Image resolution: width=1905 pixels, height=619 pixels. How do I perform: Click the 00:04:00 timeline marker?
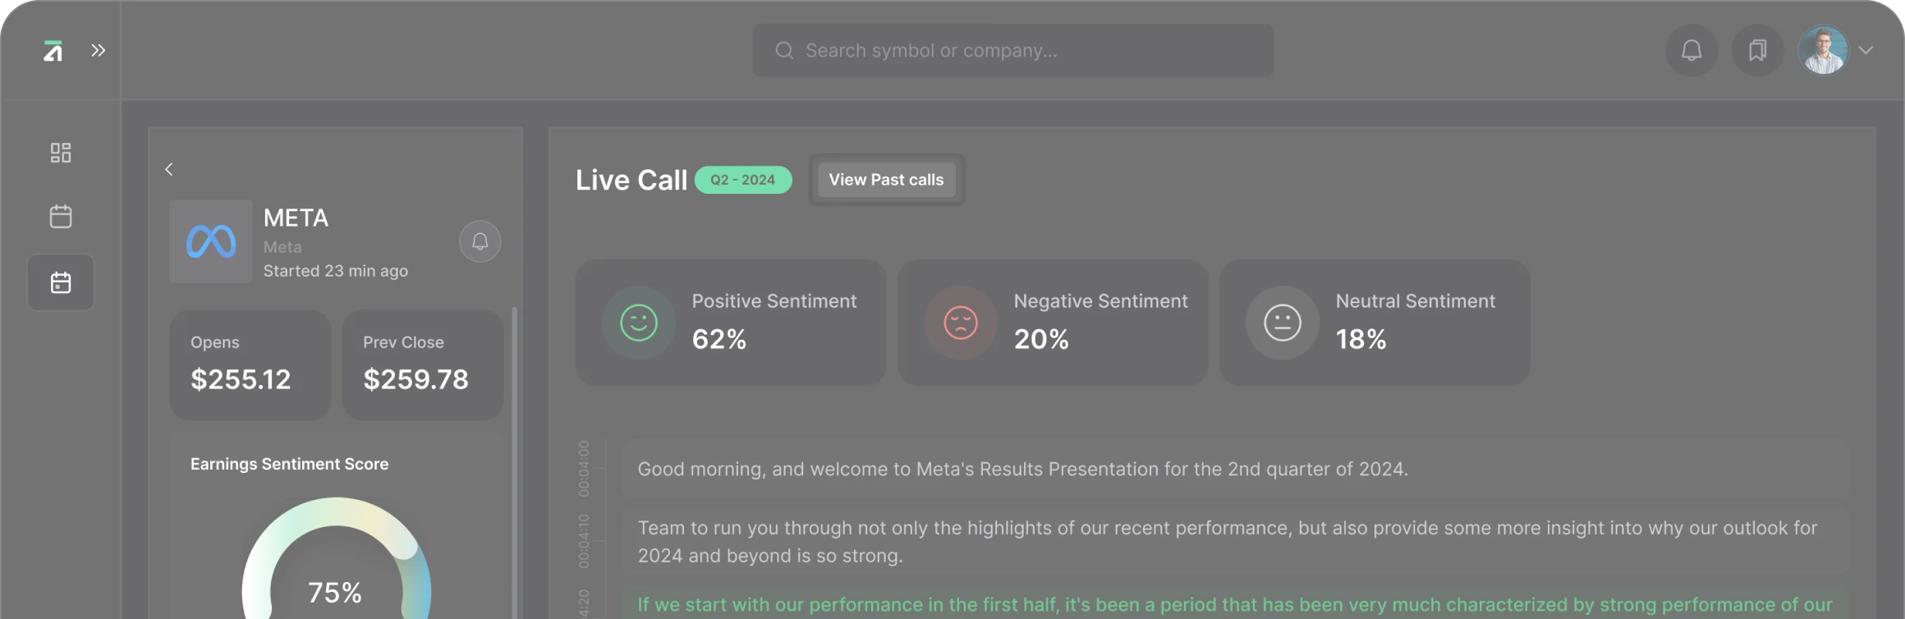[x=584, y=468]
